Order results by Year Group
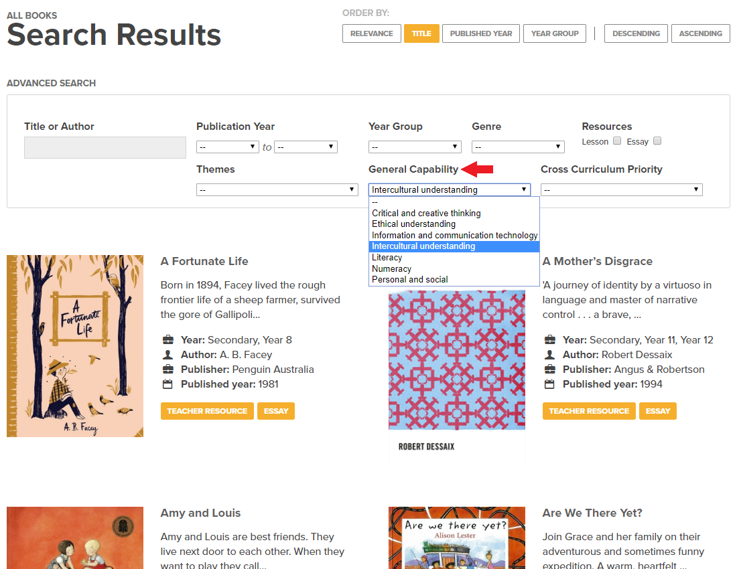The width and height of the screenshot is (737, 569). [555, 33]
